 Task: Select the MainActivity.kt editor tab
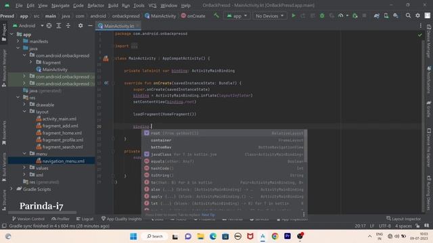tap(118, 26)
